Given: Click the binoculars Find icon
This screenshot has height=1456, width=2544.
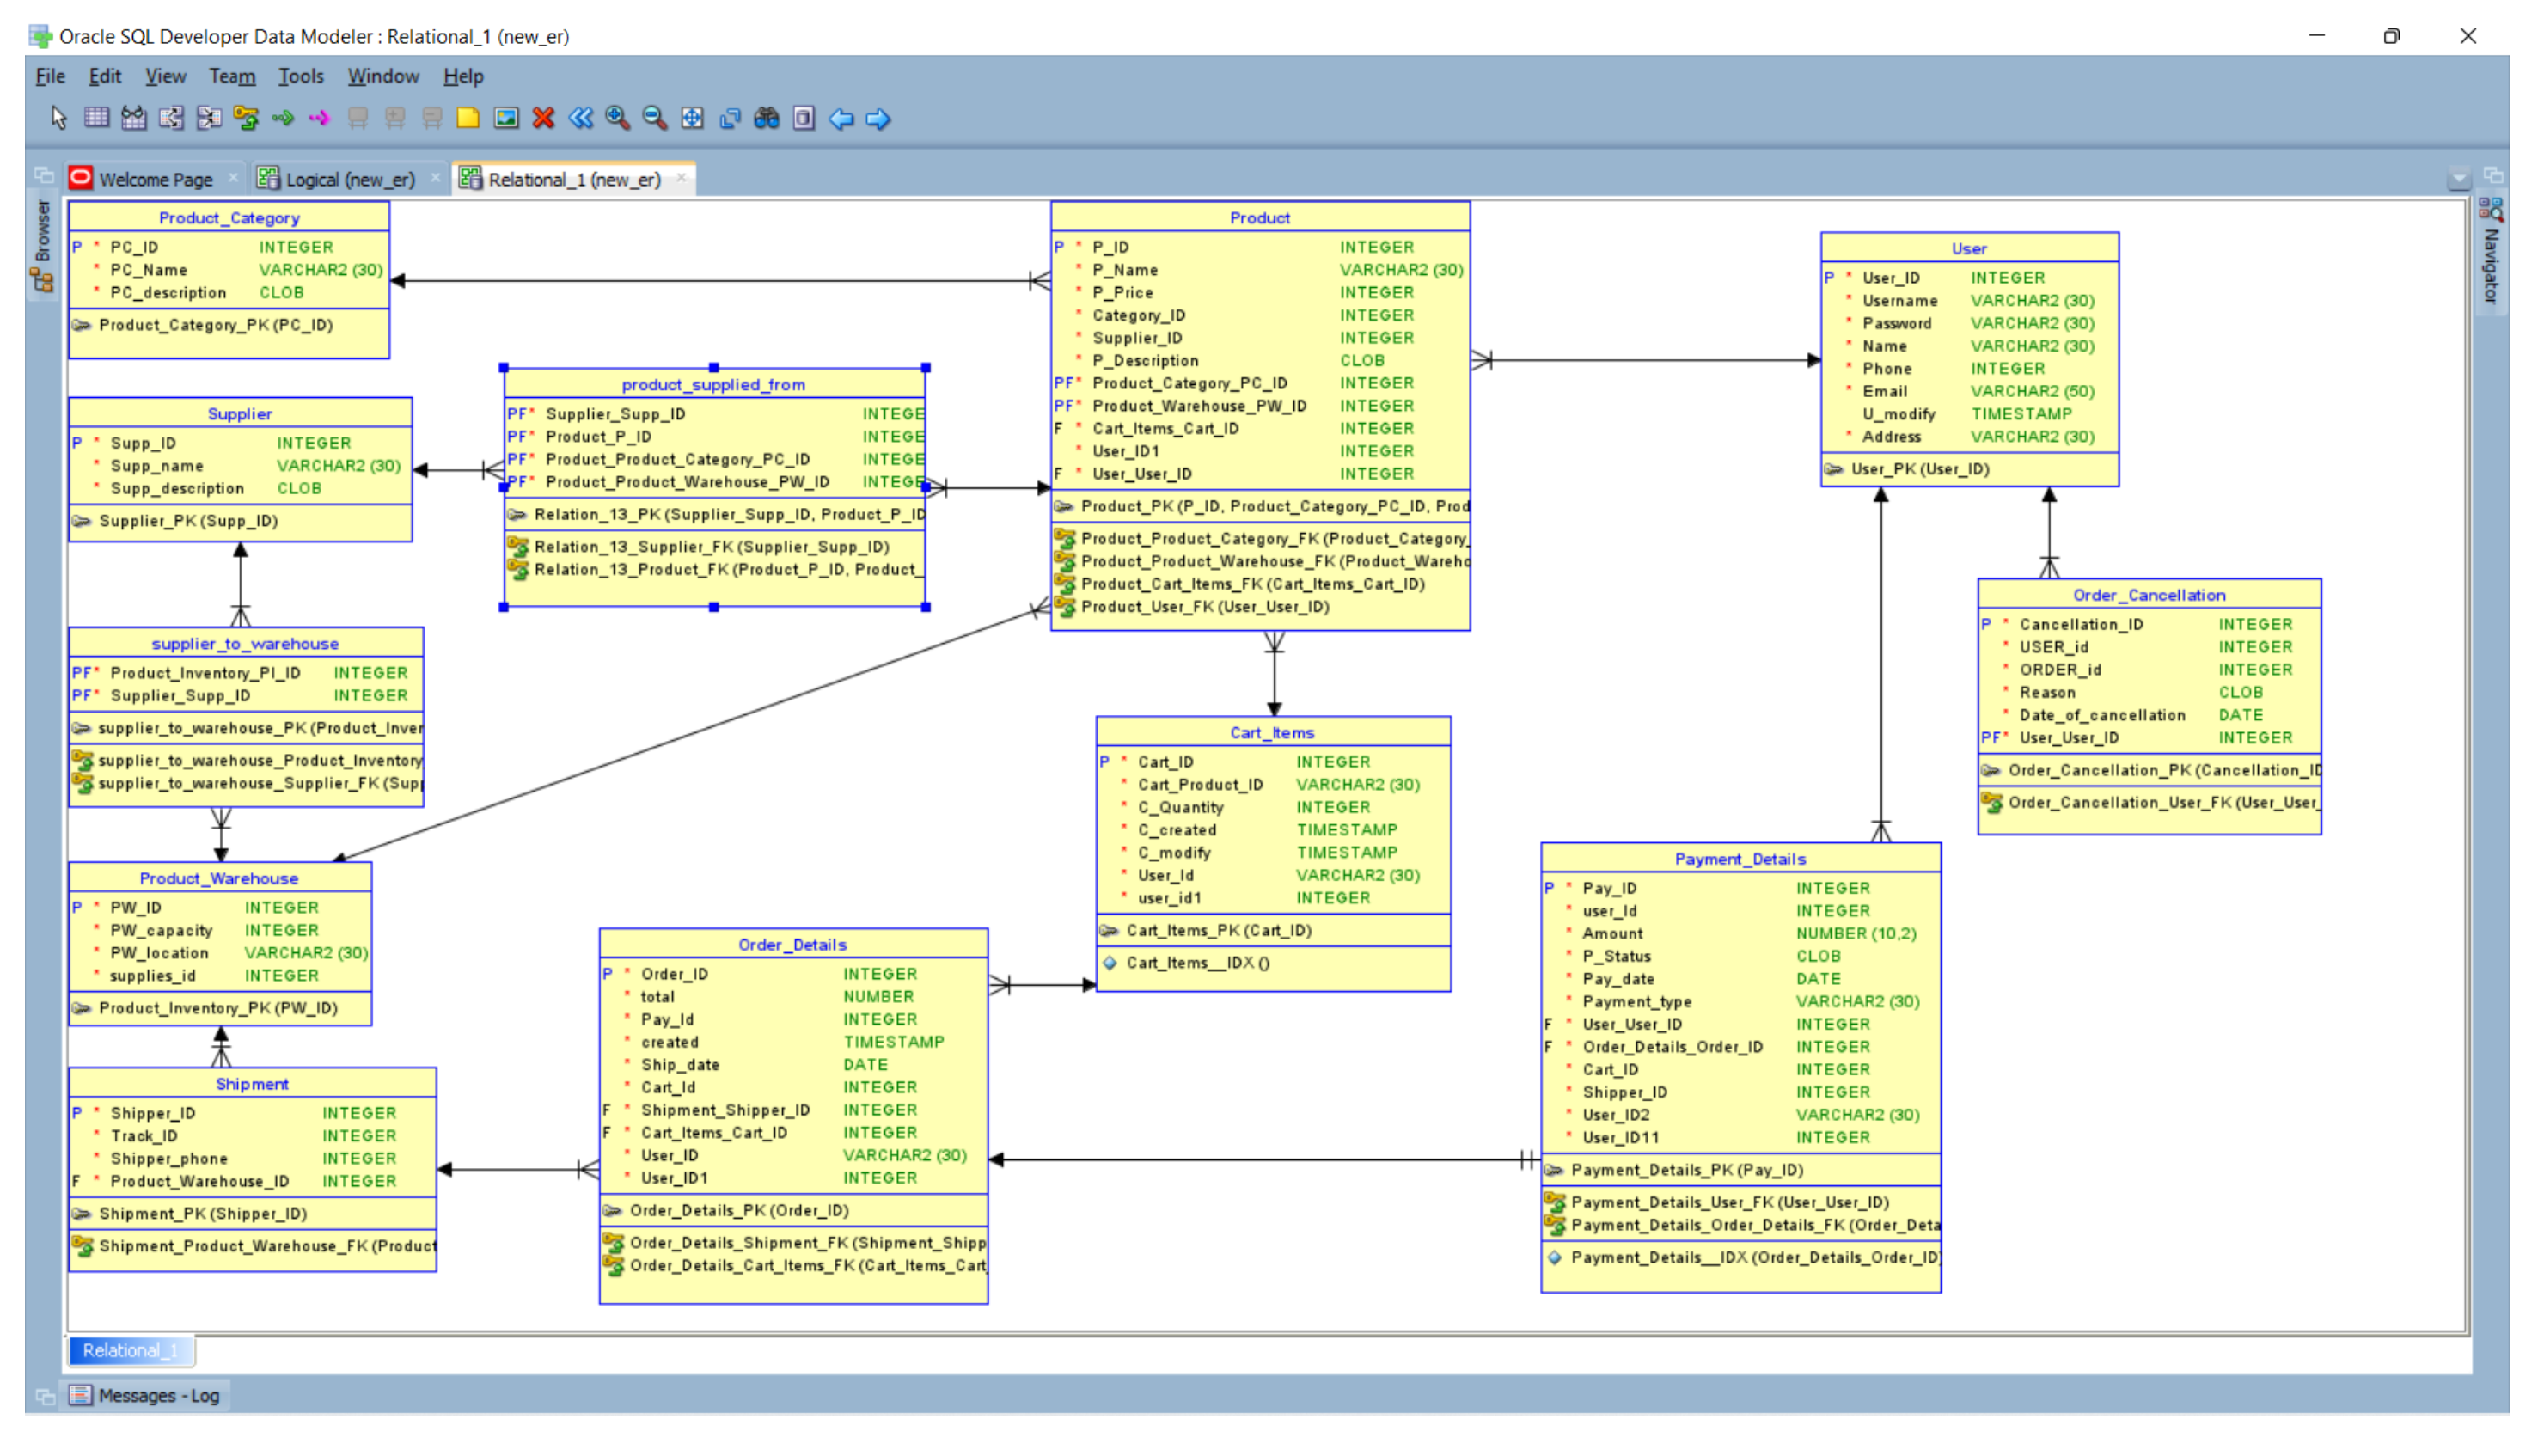Looking at the screenshot, I should (767, 118).
